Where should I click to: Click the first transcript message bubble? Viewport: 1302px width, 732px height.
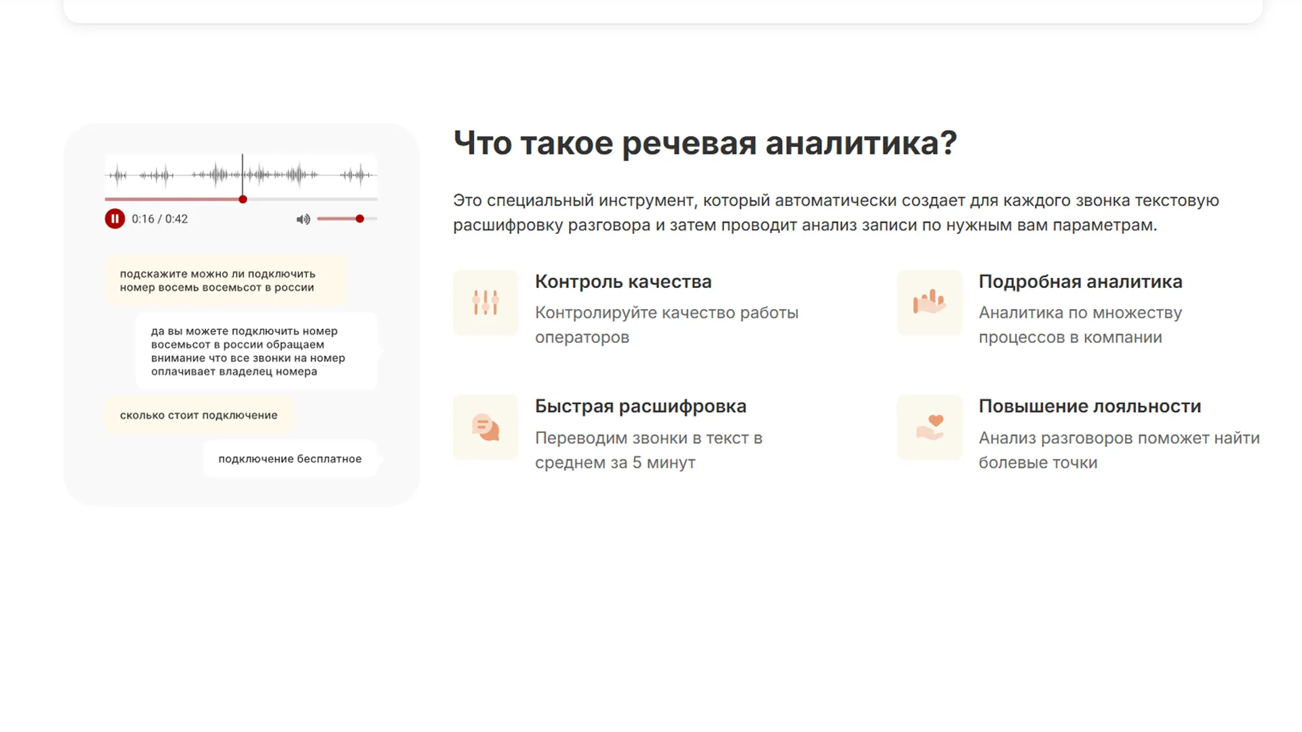[x=224, y=281]
